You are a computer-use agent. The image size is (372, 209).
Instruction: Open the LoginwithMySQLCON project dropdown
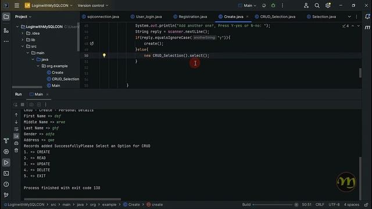[49, 5]
